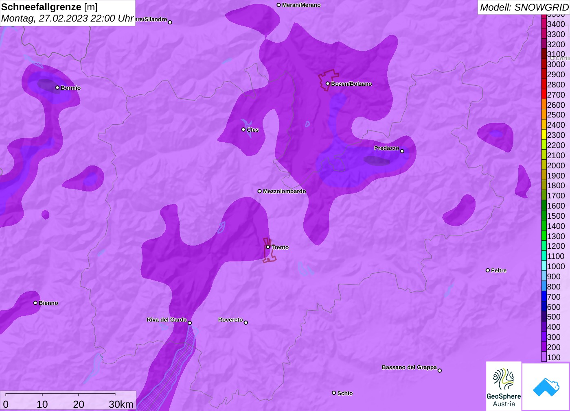Click the Silandro marker dot
The height and width of the screenshot is (411, 570).
[170, 22]
